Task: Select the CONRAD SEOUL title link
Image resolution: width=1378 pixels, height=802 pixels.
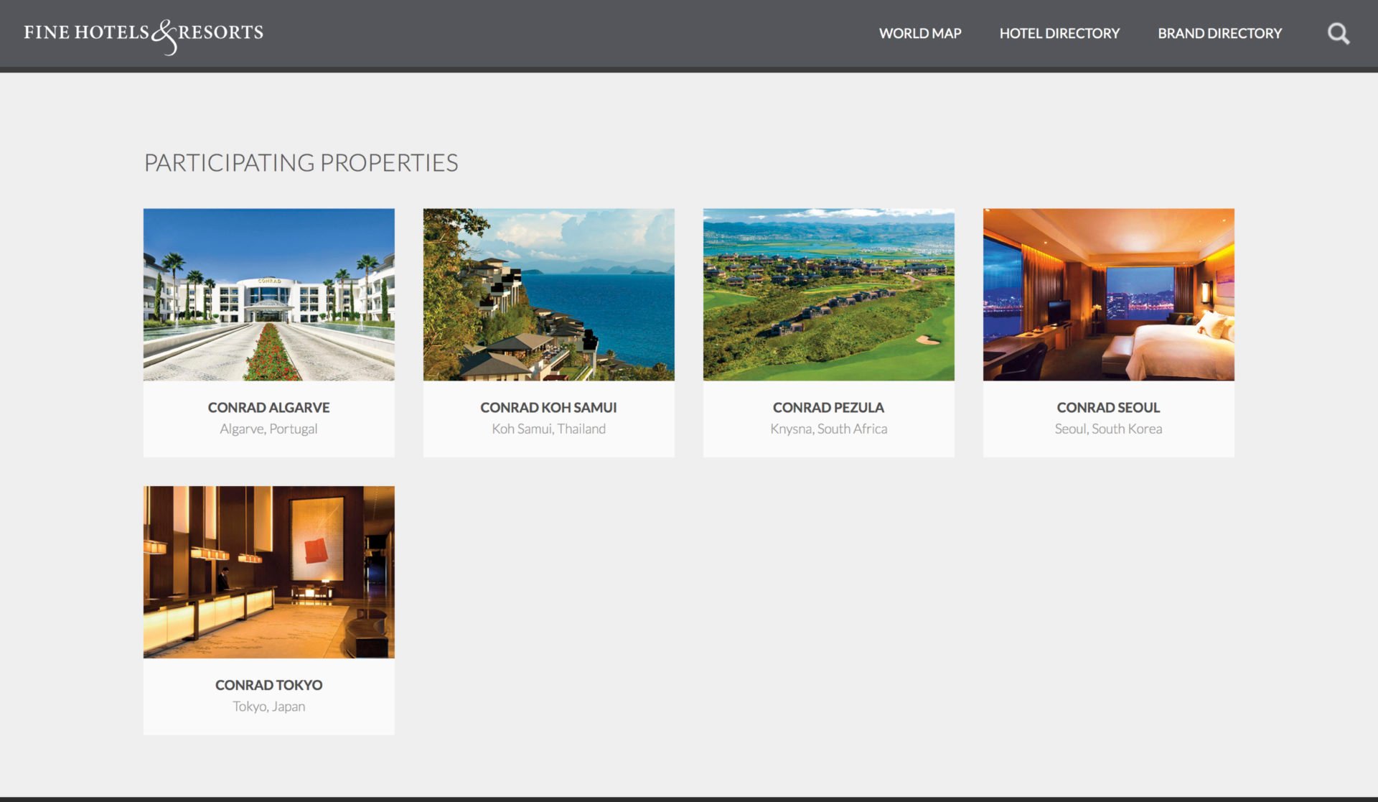Action: (1109, 407)
